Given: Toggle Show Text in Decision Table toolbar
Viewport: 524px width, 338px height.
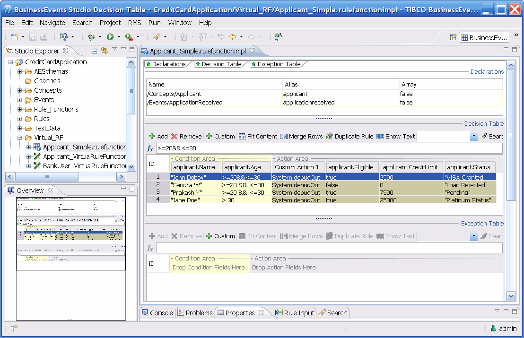Looking at the screenshot, I should point(395,136).
